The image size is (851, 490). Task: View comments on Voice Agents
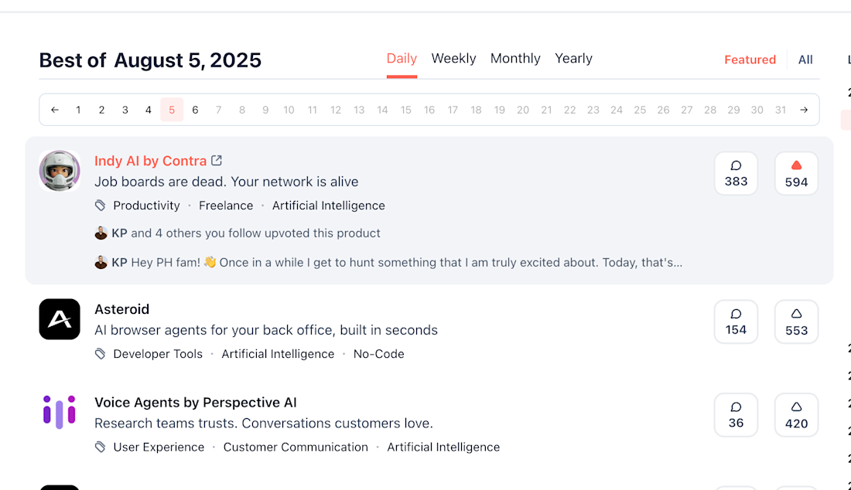[736, 415]
